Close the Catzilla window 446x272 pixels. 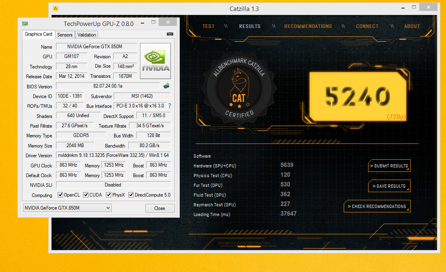tap(429, 7)
